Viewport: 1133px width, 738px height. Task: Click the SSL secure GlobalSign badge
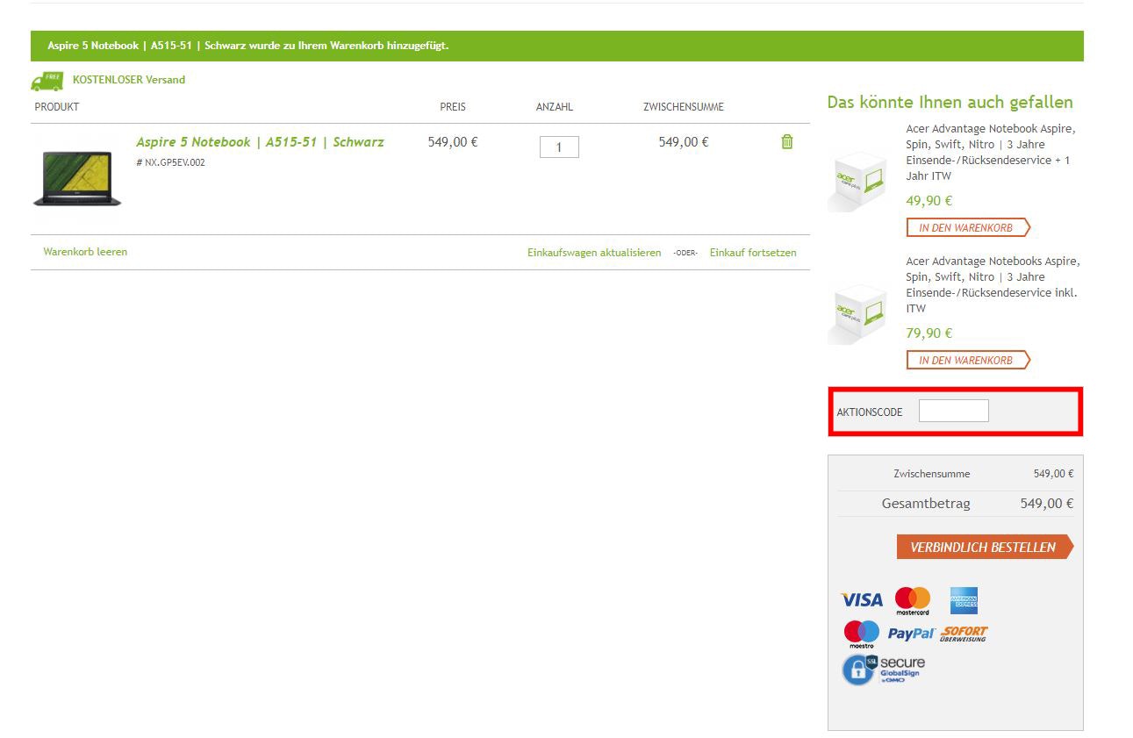[x=883, y=670]
